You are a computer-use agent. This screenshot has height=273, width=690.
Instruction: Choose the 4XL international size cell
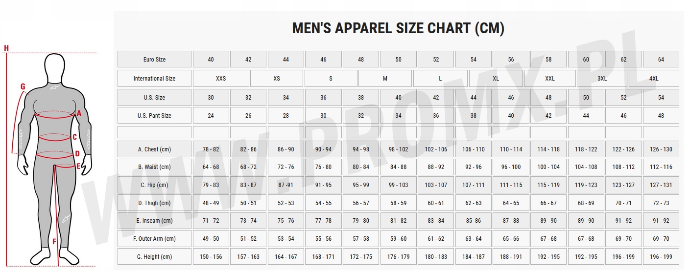click(x=654, y=79)
